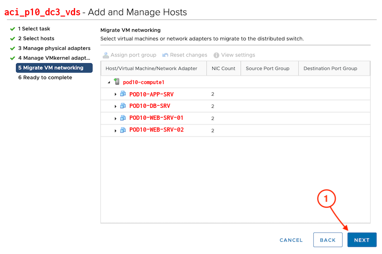The image size is (382, 254).
Task: Click the POD10-APP-SRV virtual machine icon
Action: tap(123, 94)
